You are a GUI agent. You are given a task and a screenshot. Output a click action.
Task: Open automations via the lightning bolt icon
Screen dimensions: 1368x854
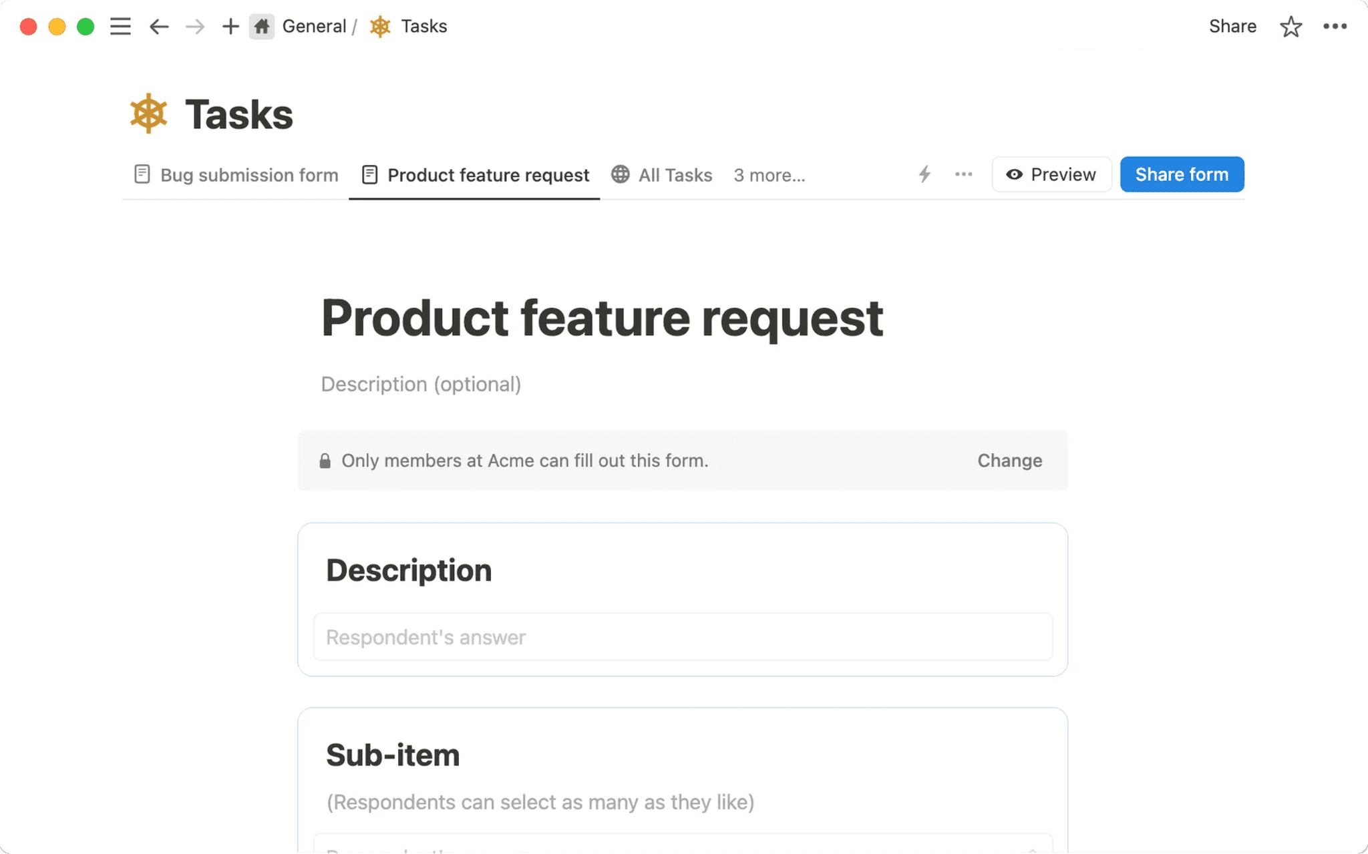point(924,174)
